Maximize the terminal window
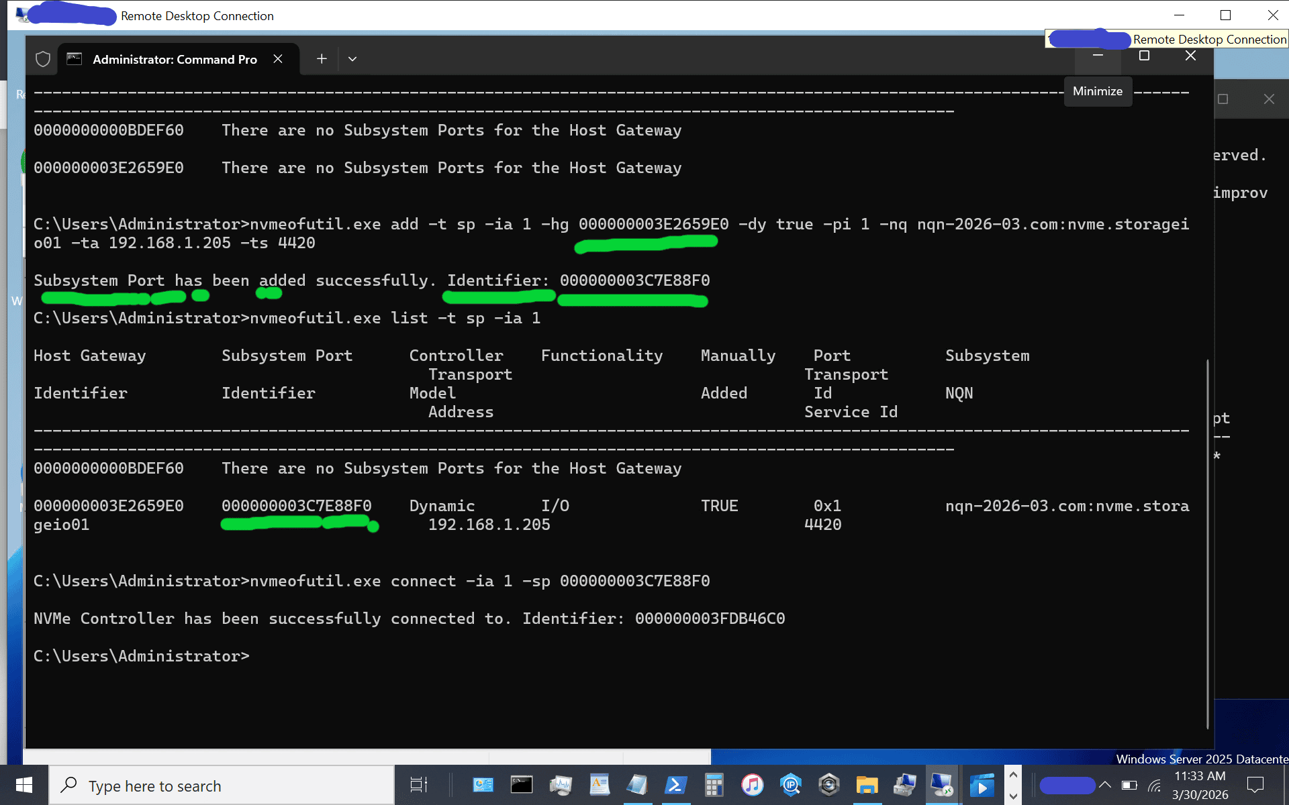The width and height of the screenshot is (1289, 805). pos(1144,56)
